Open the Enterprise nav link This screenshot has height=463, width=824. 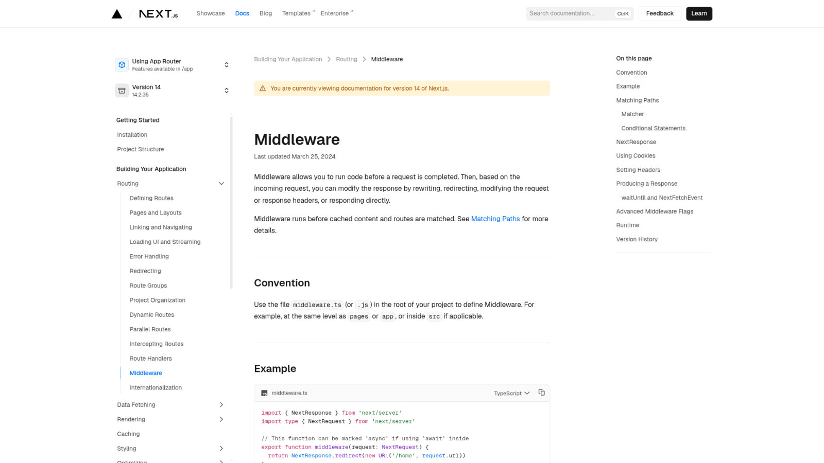[x=337, y=13]
